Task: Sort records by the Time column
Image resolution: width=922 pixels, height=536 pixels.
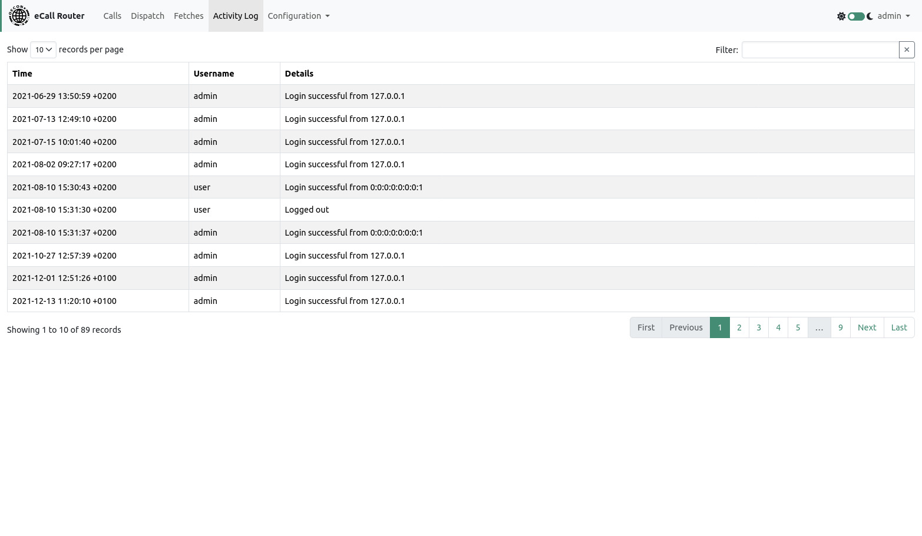Action: tap(22, 73)
